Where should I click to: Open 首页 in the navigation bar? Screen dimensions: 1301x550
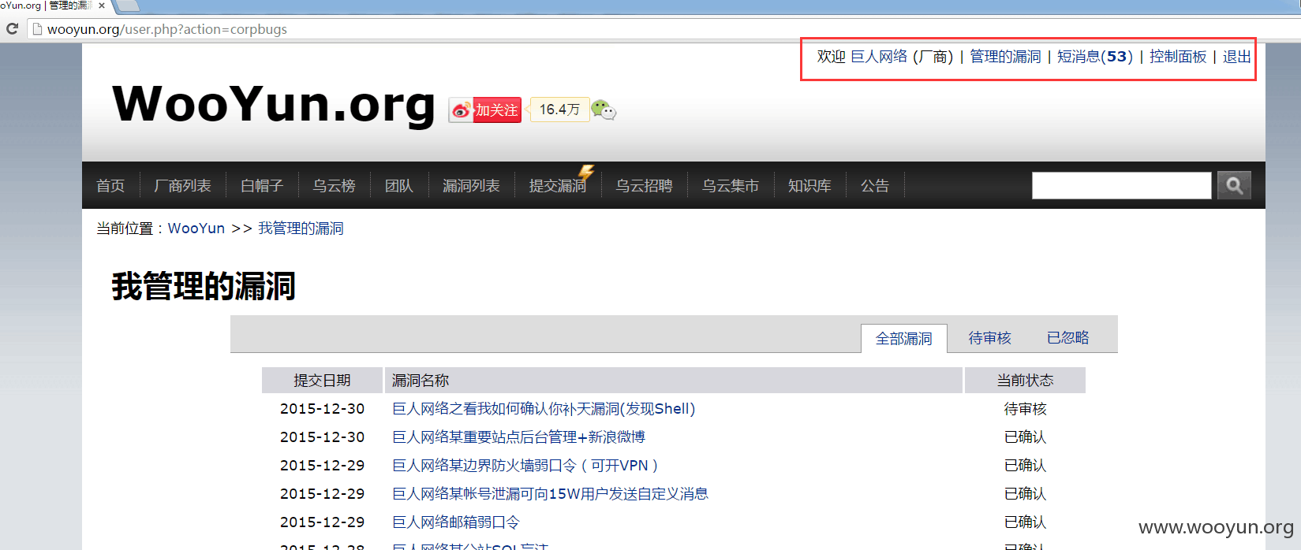110,186
